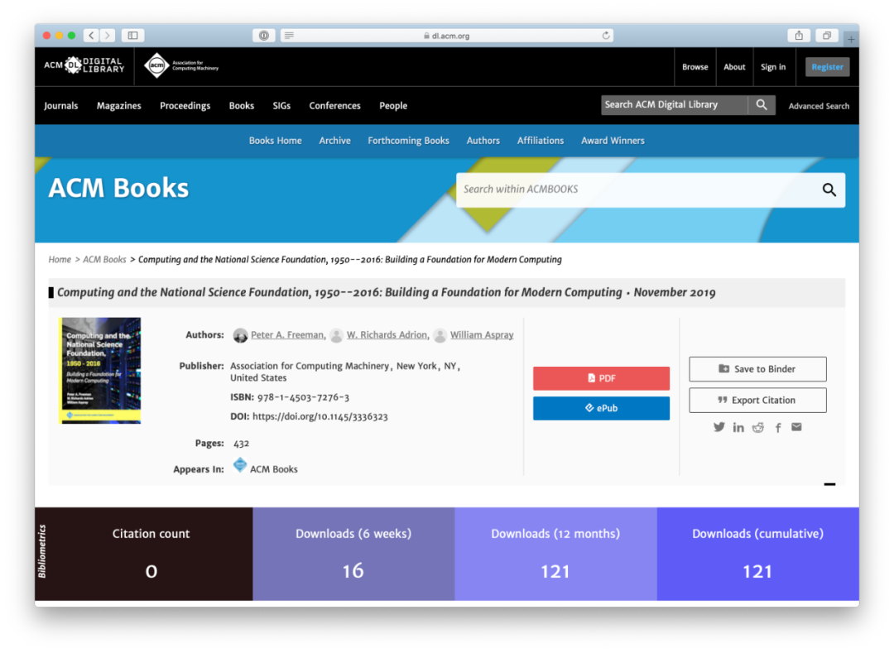Screen dimensions: 894x653
Task: Show the Safari sidebar
Action: (132, 36)
